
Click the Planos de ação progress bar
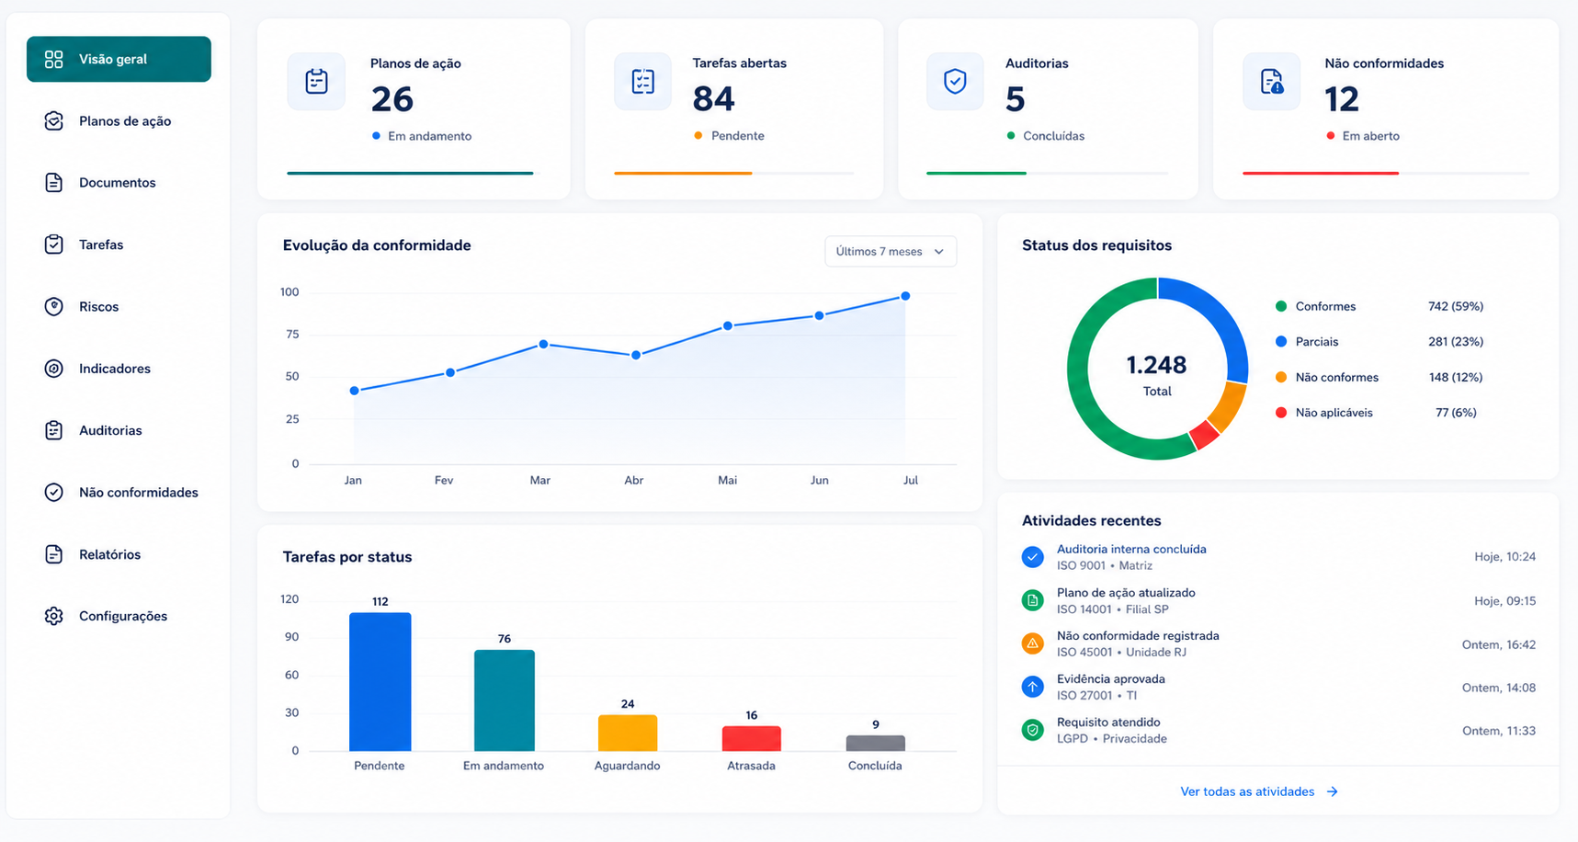[410, 173]
